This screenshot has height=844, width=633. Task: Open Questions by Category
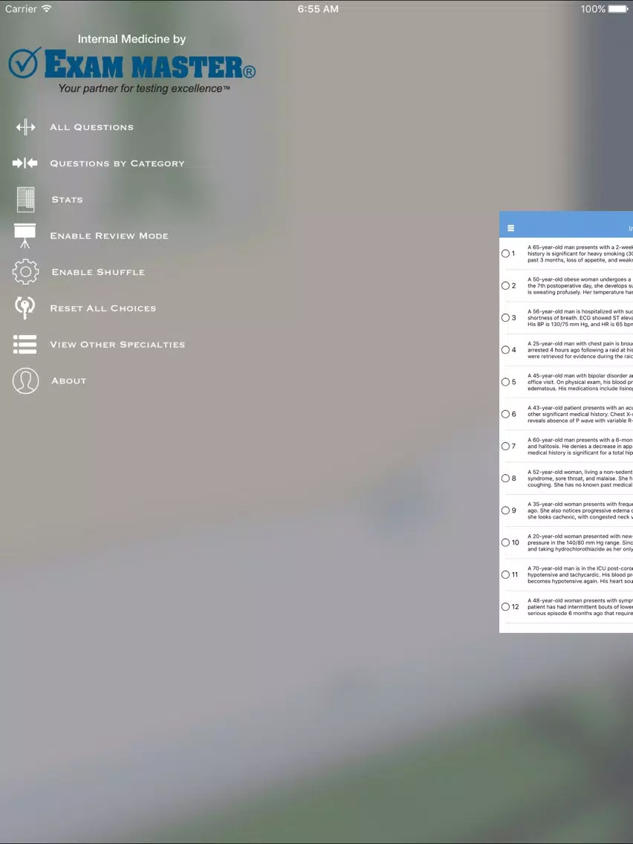point(117,163)
